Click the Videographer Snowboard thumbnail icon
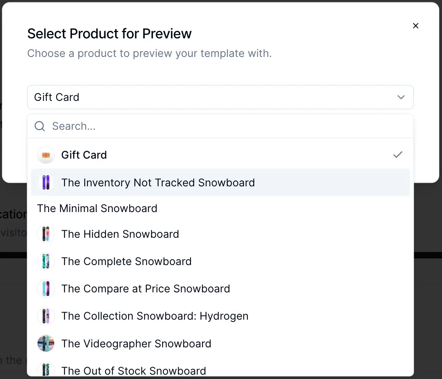442x379 pixels. (x=46, y=343)
